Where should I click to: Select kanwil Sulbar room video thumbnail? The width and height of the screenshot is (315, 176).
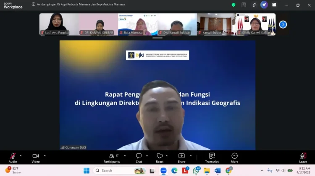pyautogui.click(x=217, y=24)
